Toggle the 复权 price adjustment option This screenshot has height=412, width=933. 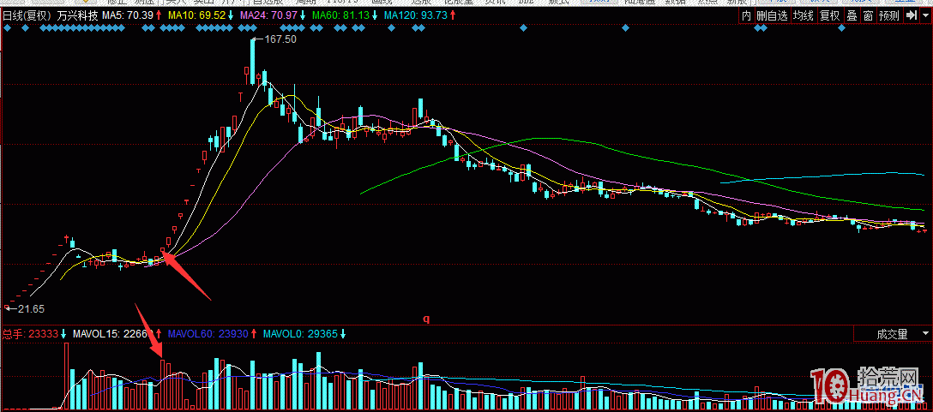(829, 16)
